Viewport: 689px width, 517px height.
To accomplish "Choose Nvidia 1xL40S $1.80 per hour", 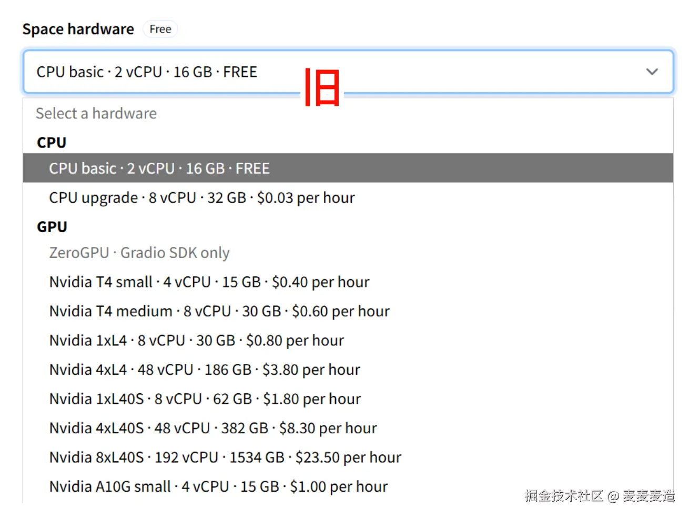I will coord(348,399).
